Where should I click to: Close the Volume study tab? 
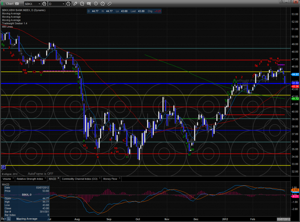(x=13, y=179)
